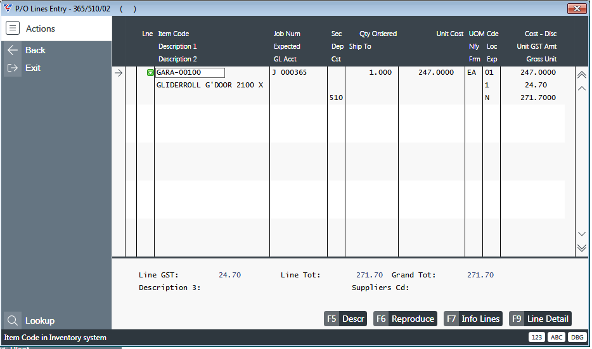Image resolution: width=592 pixels, height=349 pixels.
Task: Click the Ship To column header
Action: (360, 46)
